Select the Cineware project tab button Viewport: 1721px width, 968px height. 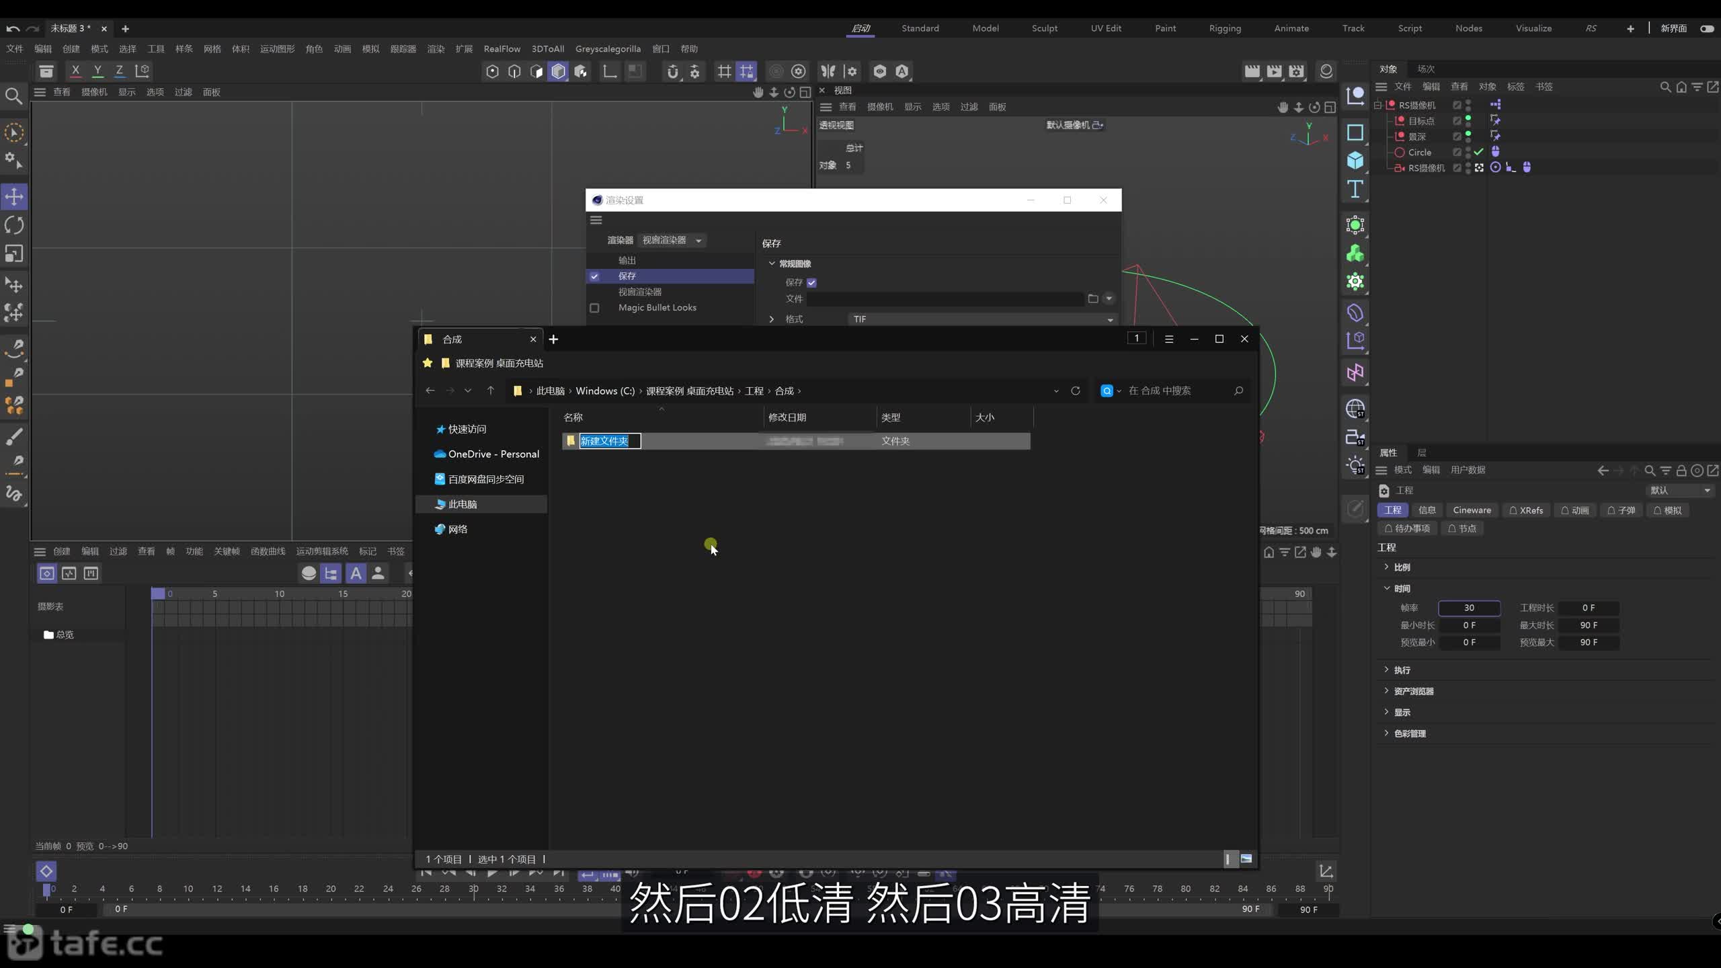pos(1472,510)
